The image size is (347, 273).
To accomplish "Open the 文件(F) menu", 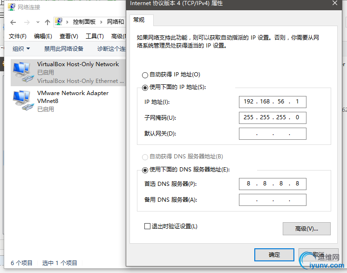I will [18, 36].
